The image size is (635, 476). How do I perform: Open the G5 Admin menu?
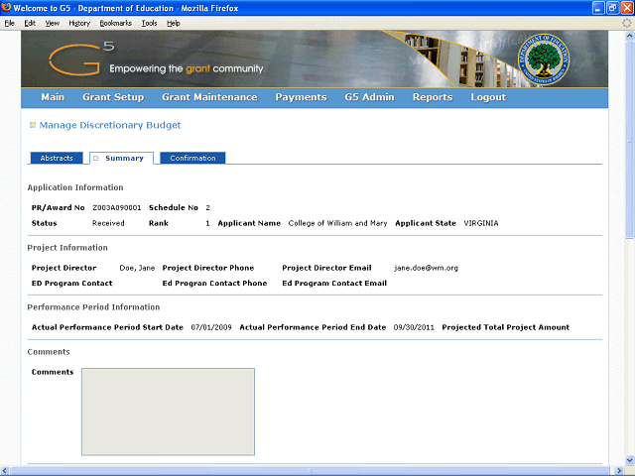(370, 97)
